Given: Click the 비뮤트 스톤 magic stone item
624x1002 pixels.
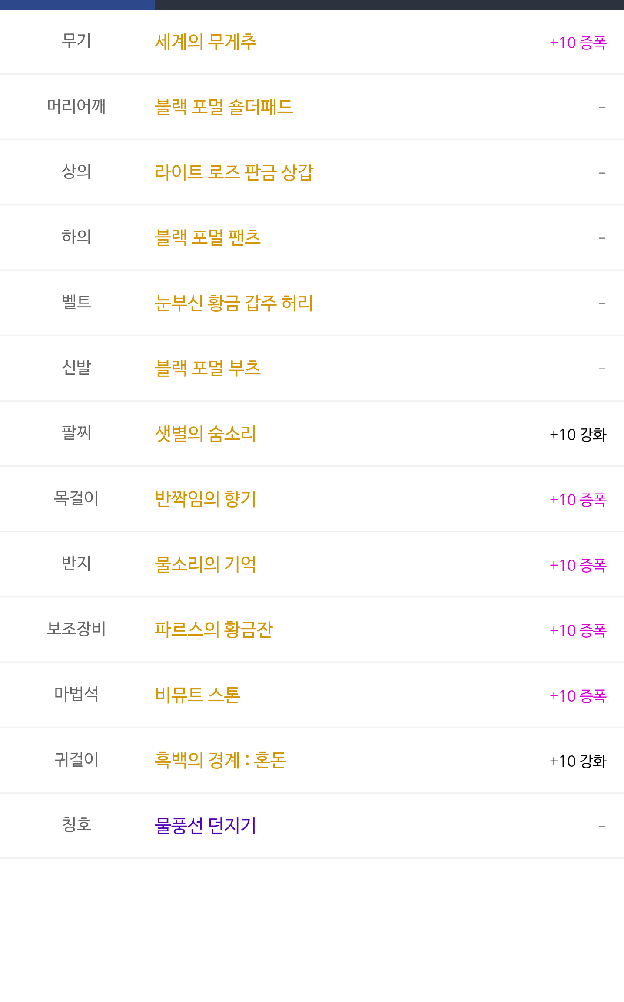Looking at the screenshot, I should click(198, 695).
